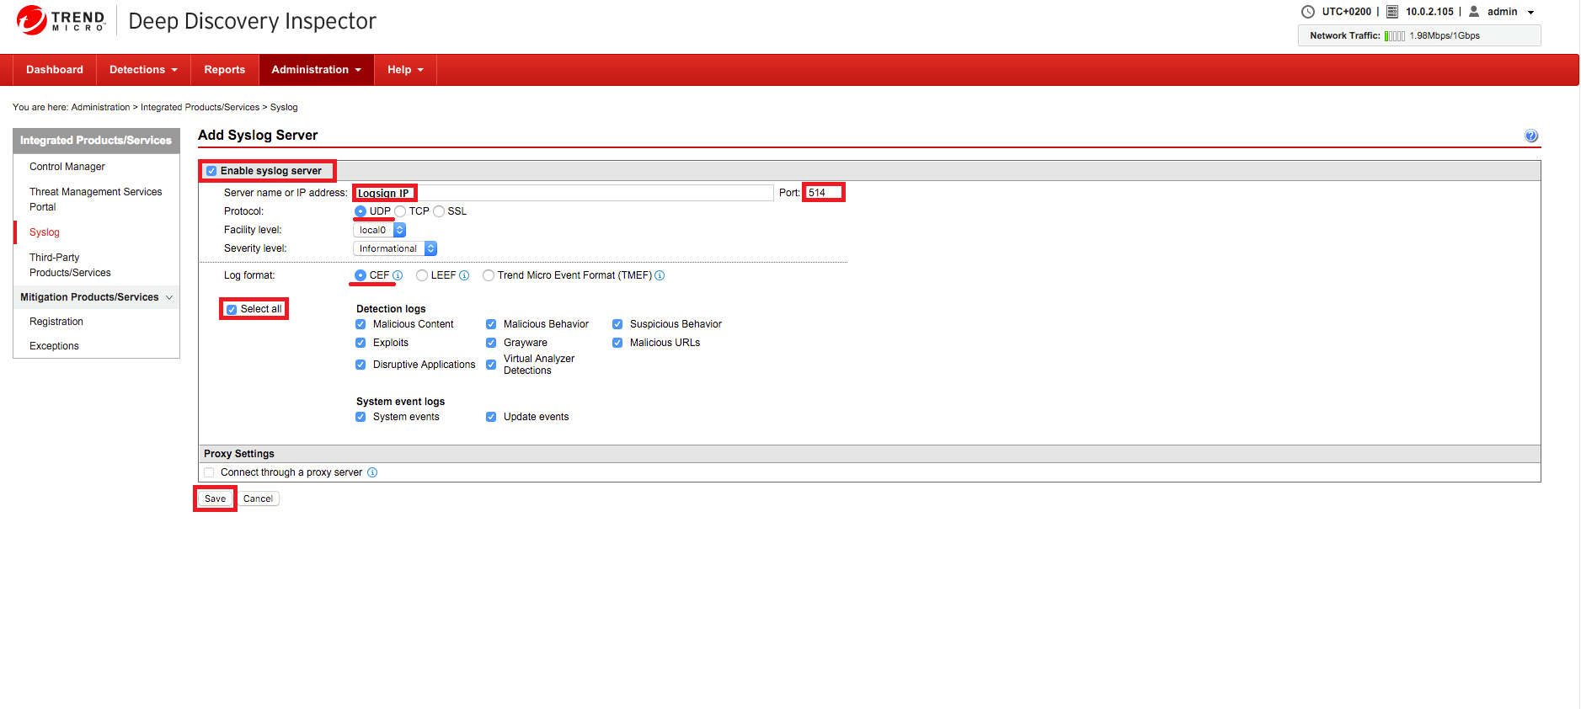Uncheck System events

tap(361, 417)
